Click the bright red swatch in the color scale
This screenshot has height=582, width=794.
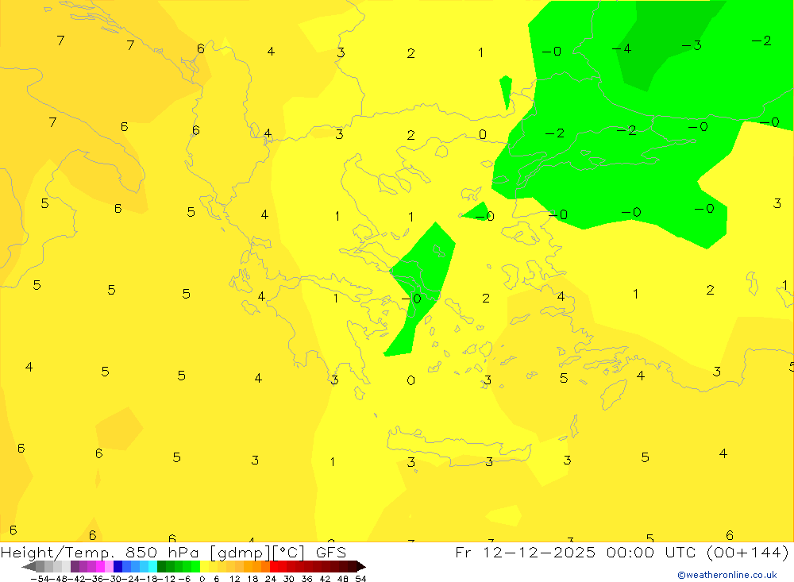click(274, 567)
